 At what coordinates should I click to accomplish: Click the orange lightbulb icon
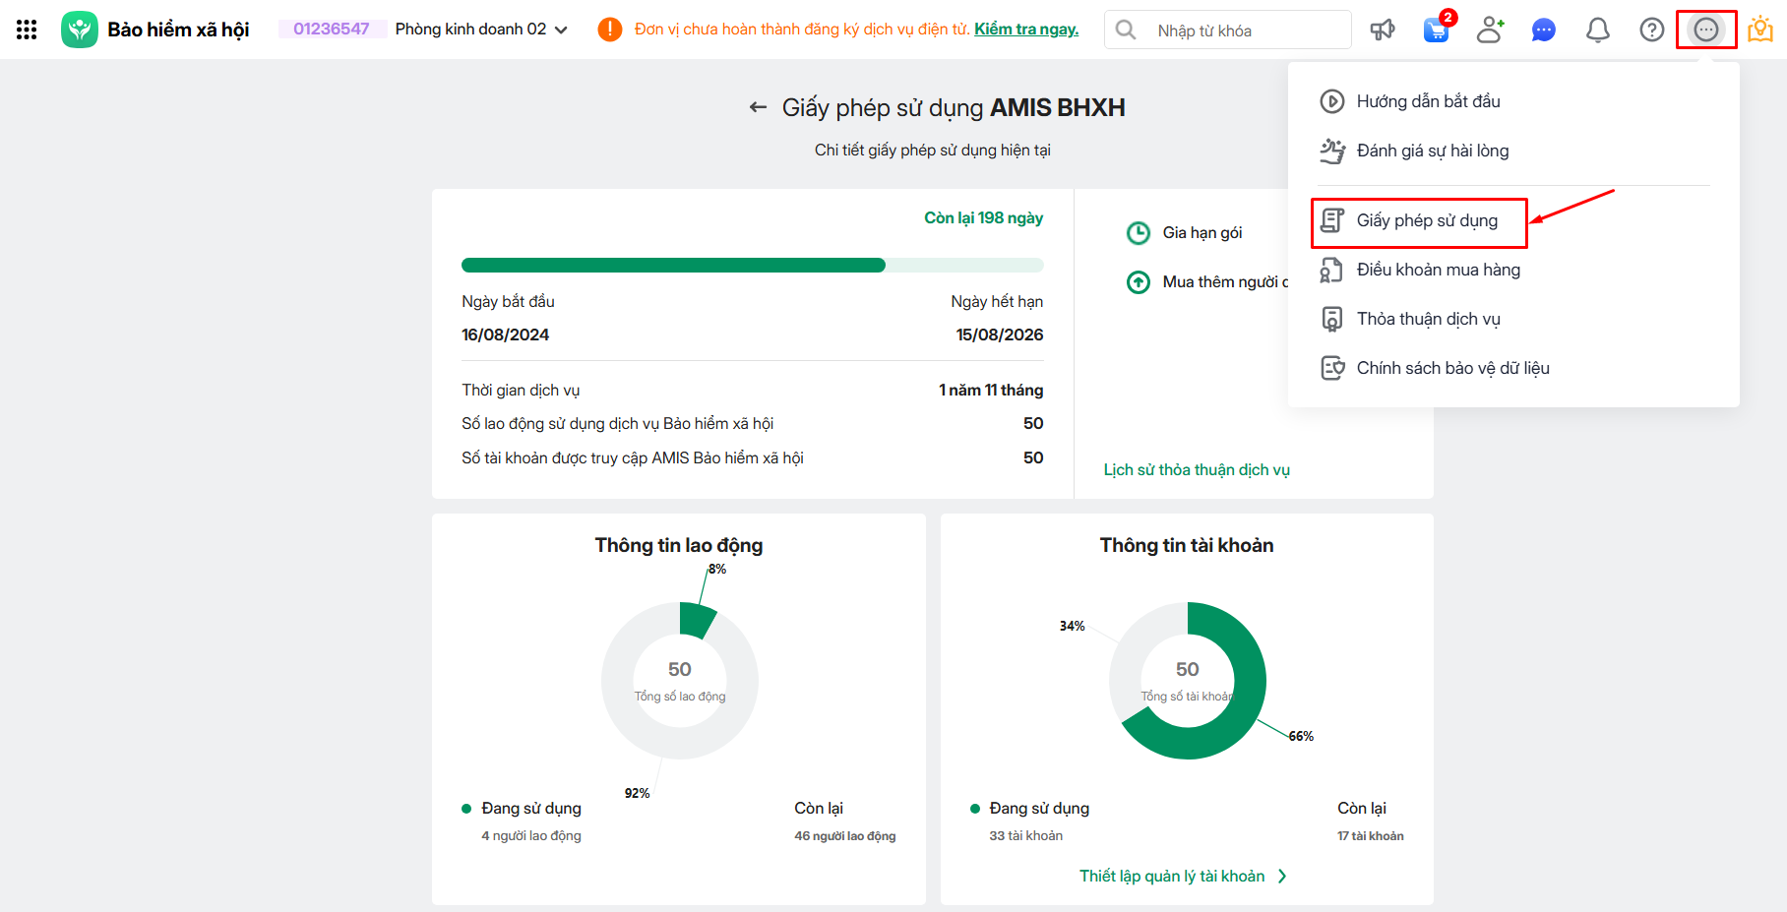click(1759, 30)
